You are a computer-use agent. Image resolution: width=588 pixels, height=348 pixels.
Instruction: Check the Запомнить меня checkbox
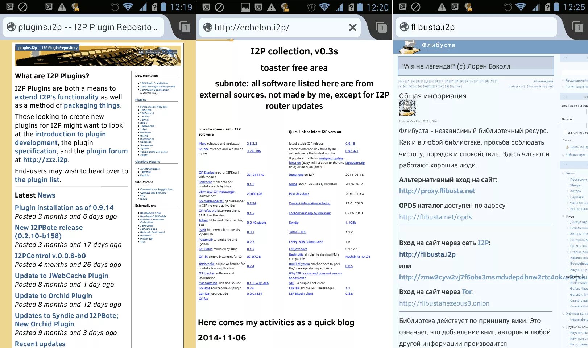click(564, 132)
